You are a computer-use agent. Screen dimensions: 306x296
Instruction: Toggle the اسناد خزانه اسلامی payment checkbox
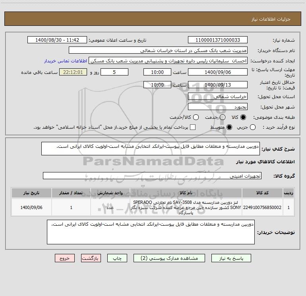pyautogui.click(x=193, y=128)
